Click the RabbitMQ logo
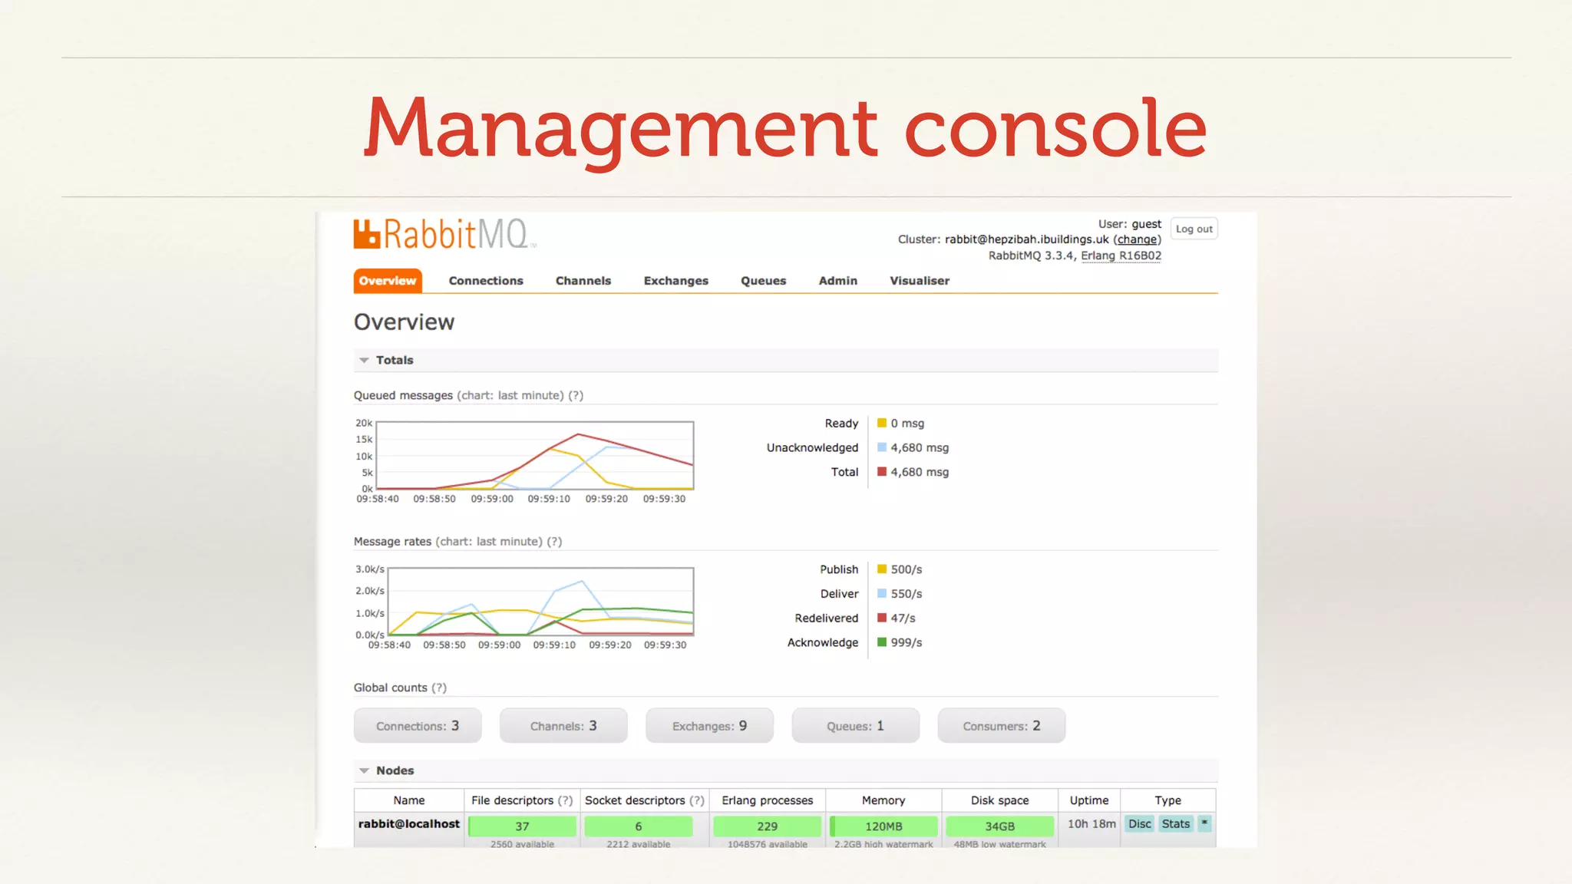 (444, 234)
